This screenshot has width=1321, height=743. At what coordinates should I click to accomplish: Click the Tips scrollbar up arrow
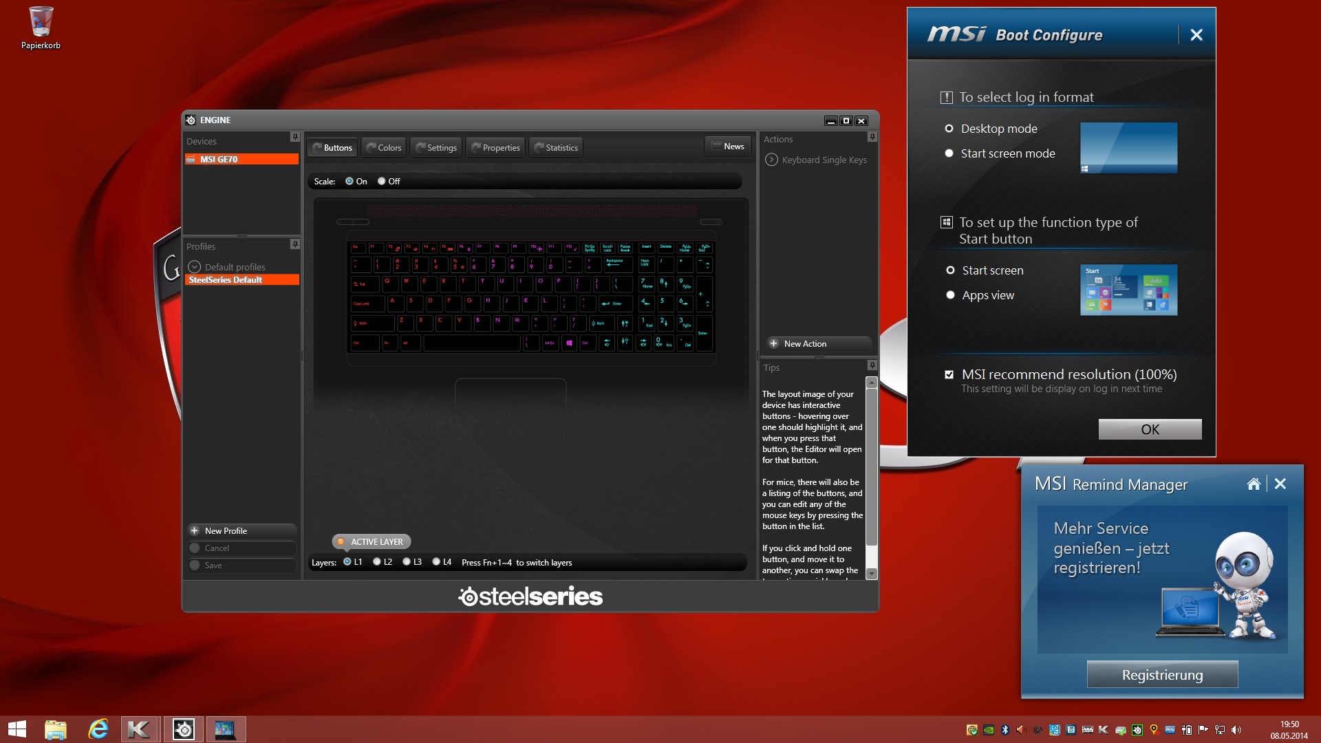(872, 382)
